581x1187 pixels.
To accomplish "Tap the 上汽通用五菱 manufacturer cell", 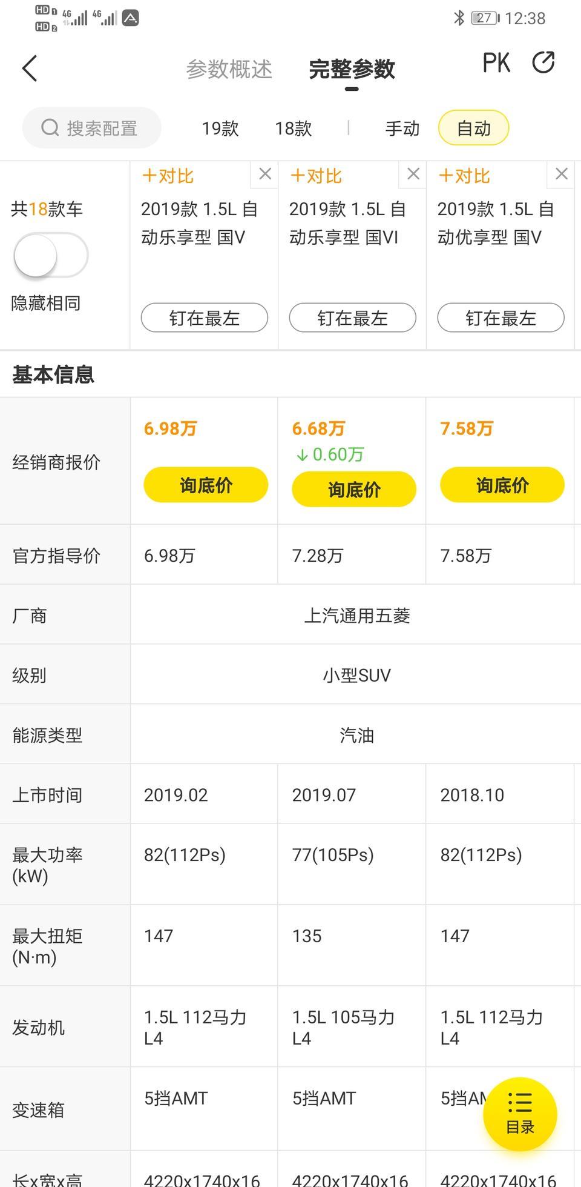I will coord(357,616).
